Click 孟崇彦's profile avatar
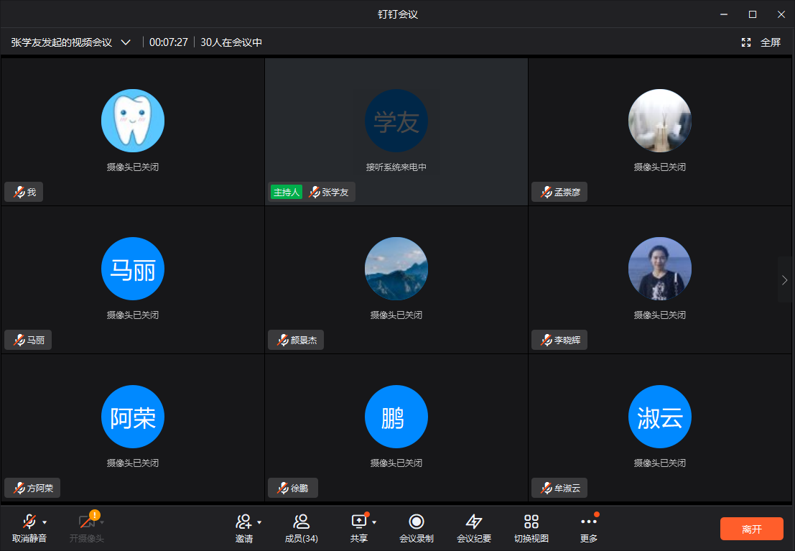 point(659,121)
